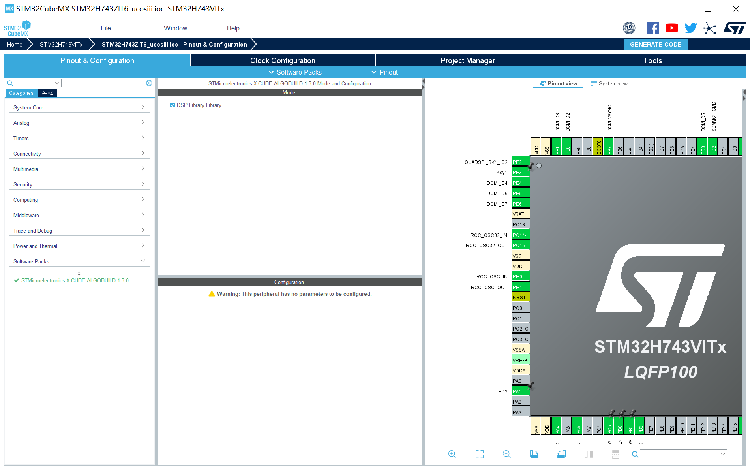Open the ST Twitter icon
750x470 pixels.
(x=690, y=28)
